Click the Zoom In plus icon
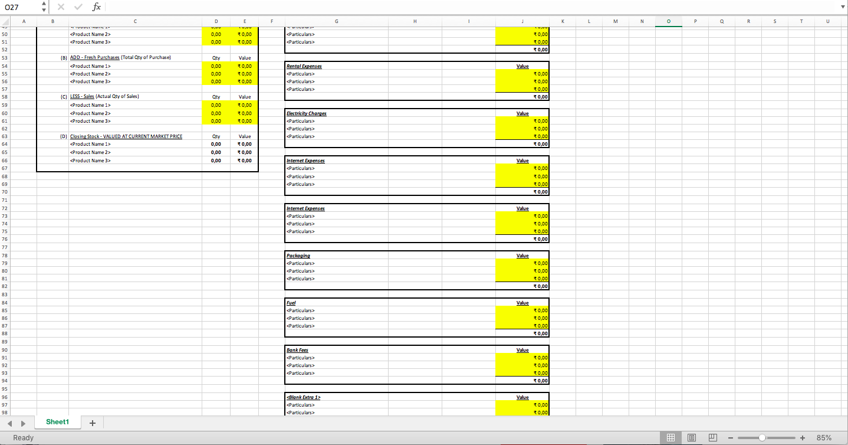Image resolution: width=848 pixels, height=445 pixels. coord(803,437)
